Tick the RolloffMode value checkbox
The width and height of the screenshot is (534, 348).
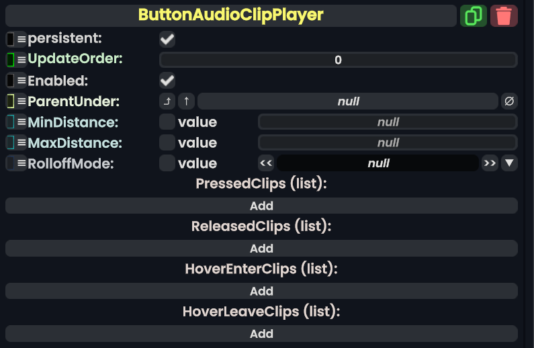point(167,163)
